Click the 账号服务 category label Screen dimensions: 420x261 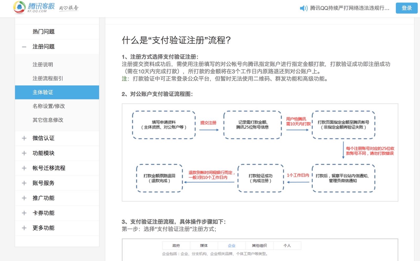[44, 183]
